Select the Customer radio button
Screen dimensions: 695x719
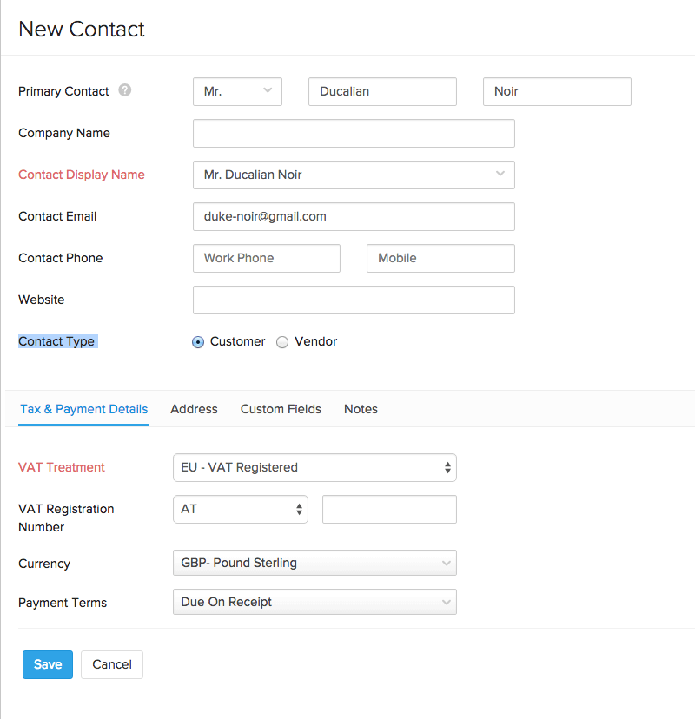click(198, 342)
